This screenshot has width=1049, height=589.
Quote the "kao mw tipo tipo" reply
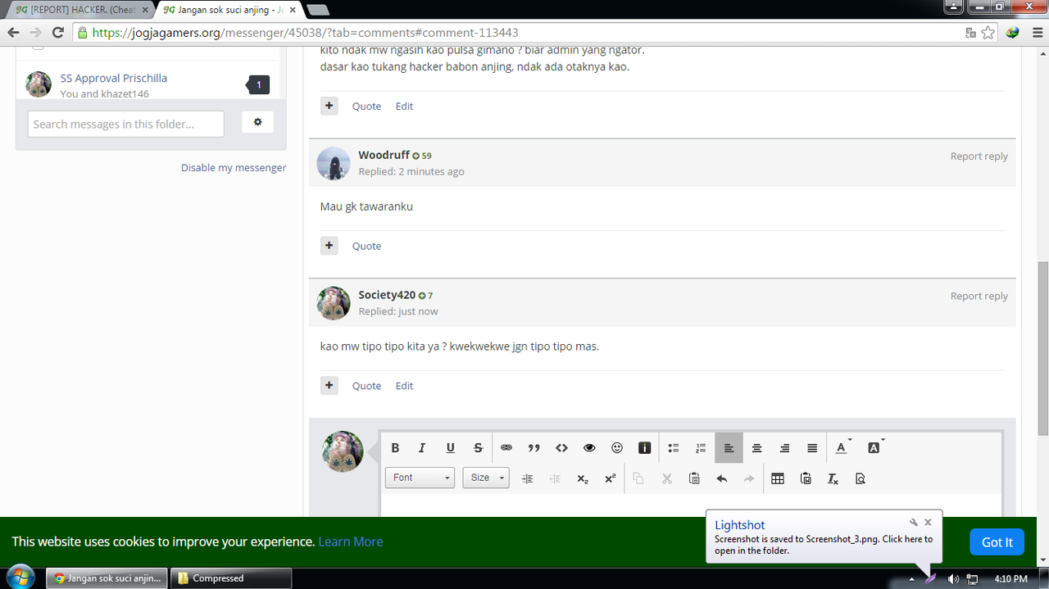pyautogui.click(x=366, y=386)
